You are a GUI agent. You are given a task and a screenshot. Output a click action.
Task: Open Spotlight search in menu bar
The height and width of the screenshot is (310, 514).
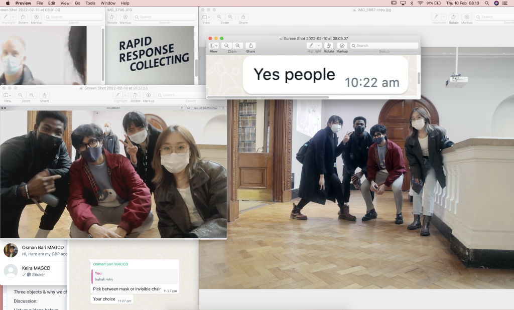(487, 3)
